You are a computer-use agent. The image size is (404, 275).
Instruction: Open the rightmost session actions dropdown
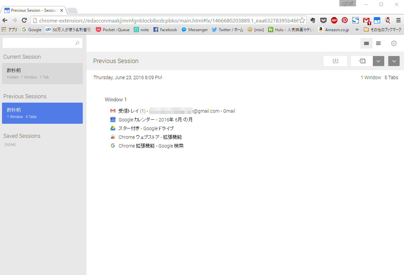coord(394,61)
